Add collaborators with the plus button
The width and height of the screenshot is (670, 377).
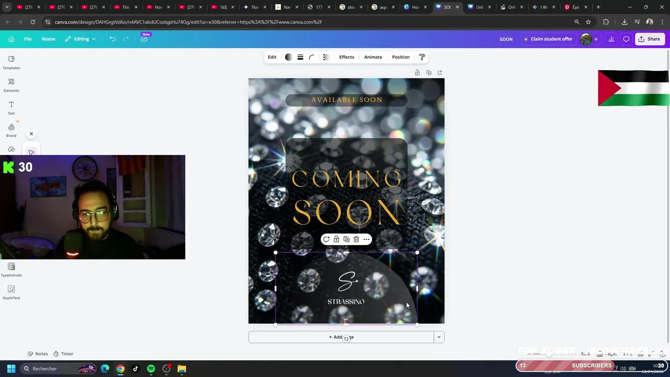coord(596,39)
